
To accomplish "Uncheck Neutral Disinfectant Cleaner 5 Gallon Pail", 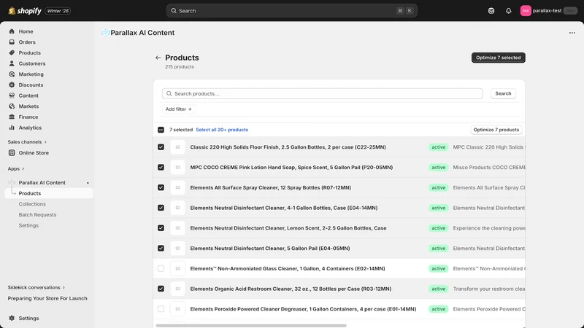I will click(161, 249).
